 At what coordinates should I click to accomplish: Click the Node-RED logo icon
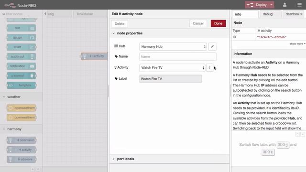click(10, 5)
